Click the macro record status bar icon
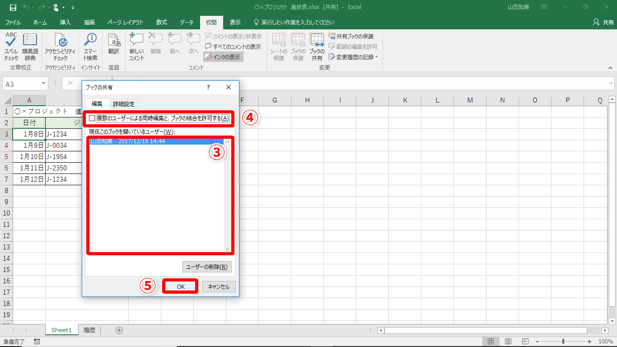617x347 pixels. tap(37, 342)
